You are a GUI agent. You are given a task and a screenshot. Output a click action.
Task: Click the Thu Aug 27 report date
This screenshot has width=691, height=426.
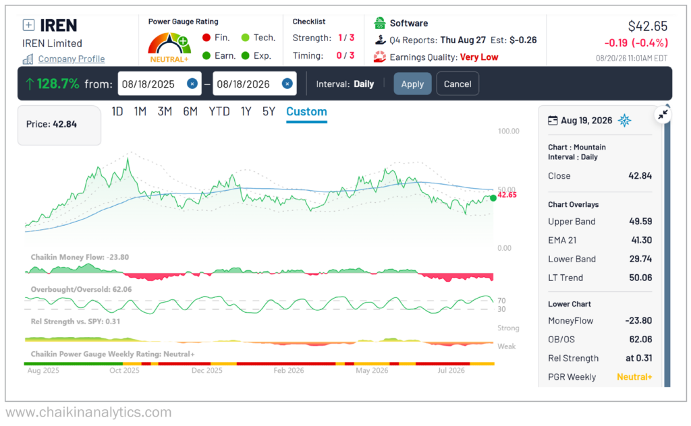tap(463, 40)
